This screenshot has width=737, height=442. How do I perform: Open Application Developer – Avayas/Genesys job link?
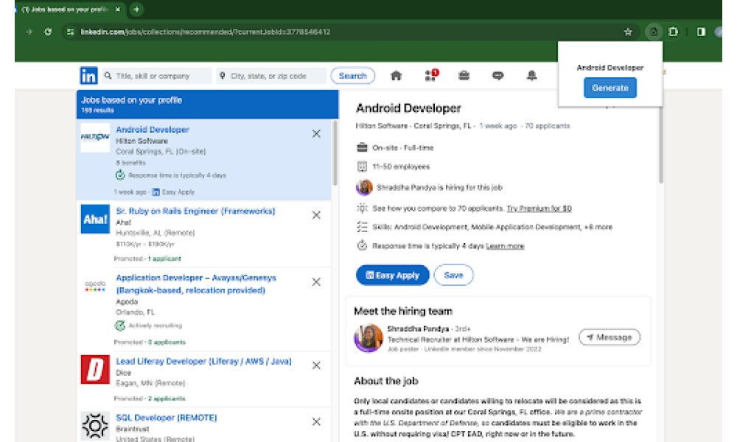click(x=196, y=284)
